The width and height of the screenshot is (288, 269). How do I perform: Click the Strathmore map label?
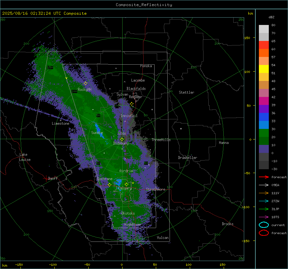click(x=156, y=189)
